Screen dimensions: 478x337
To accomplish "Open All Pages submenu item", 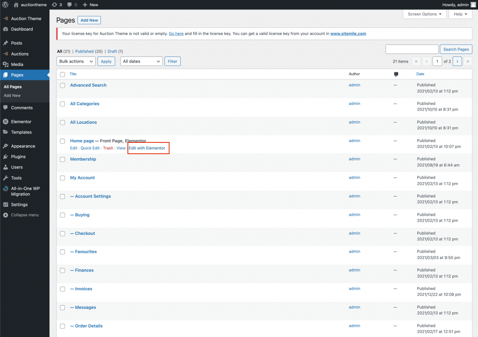I will [x=13, y=87].
